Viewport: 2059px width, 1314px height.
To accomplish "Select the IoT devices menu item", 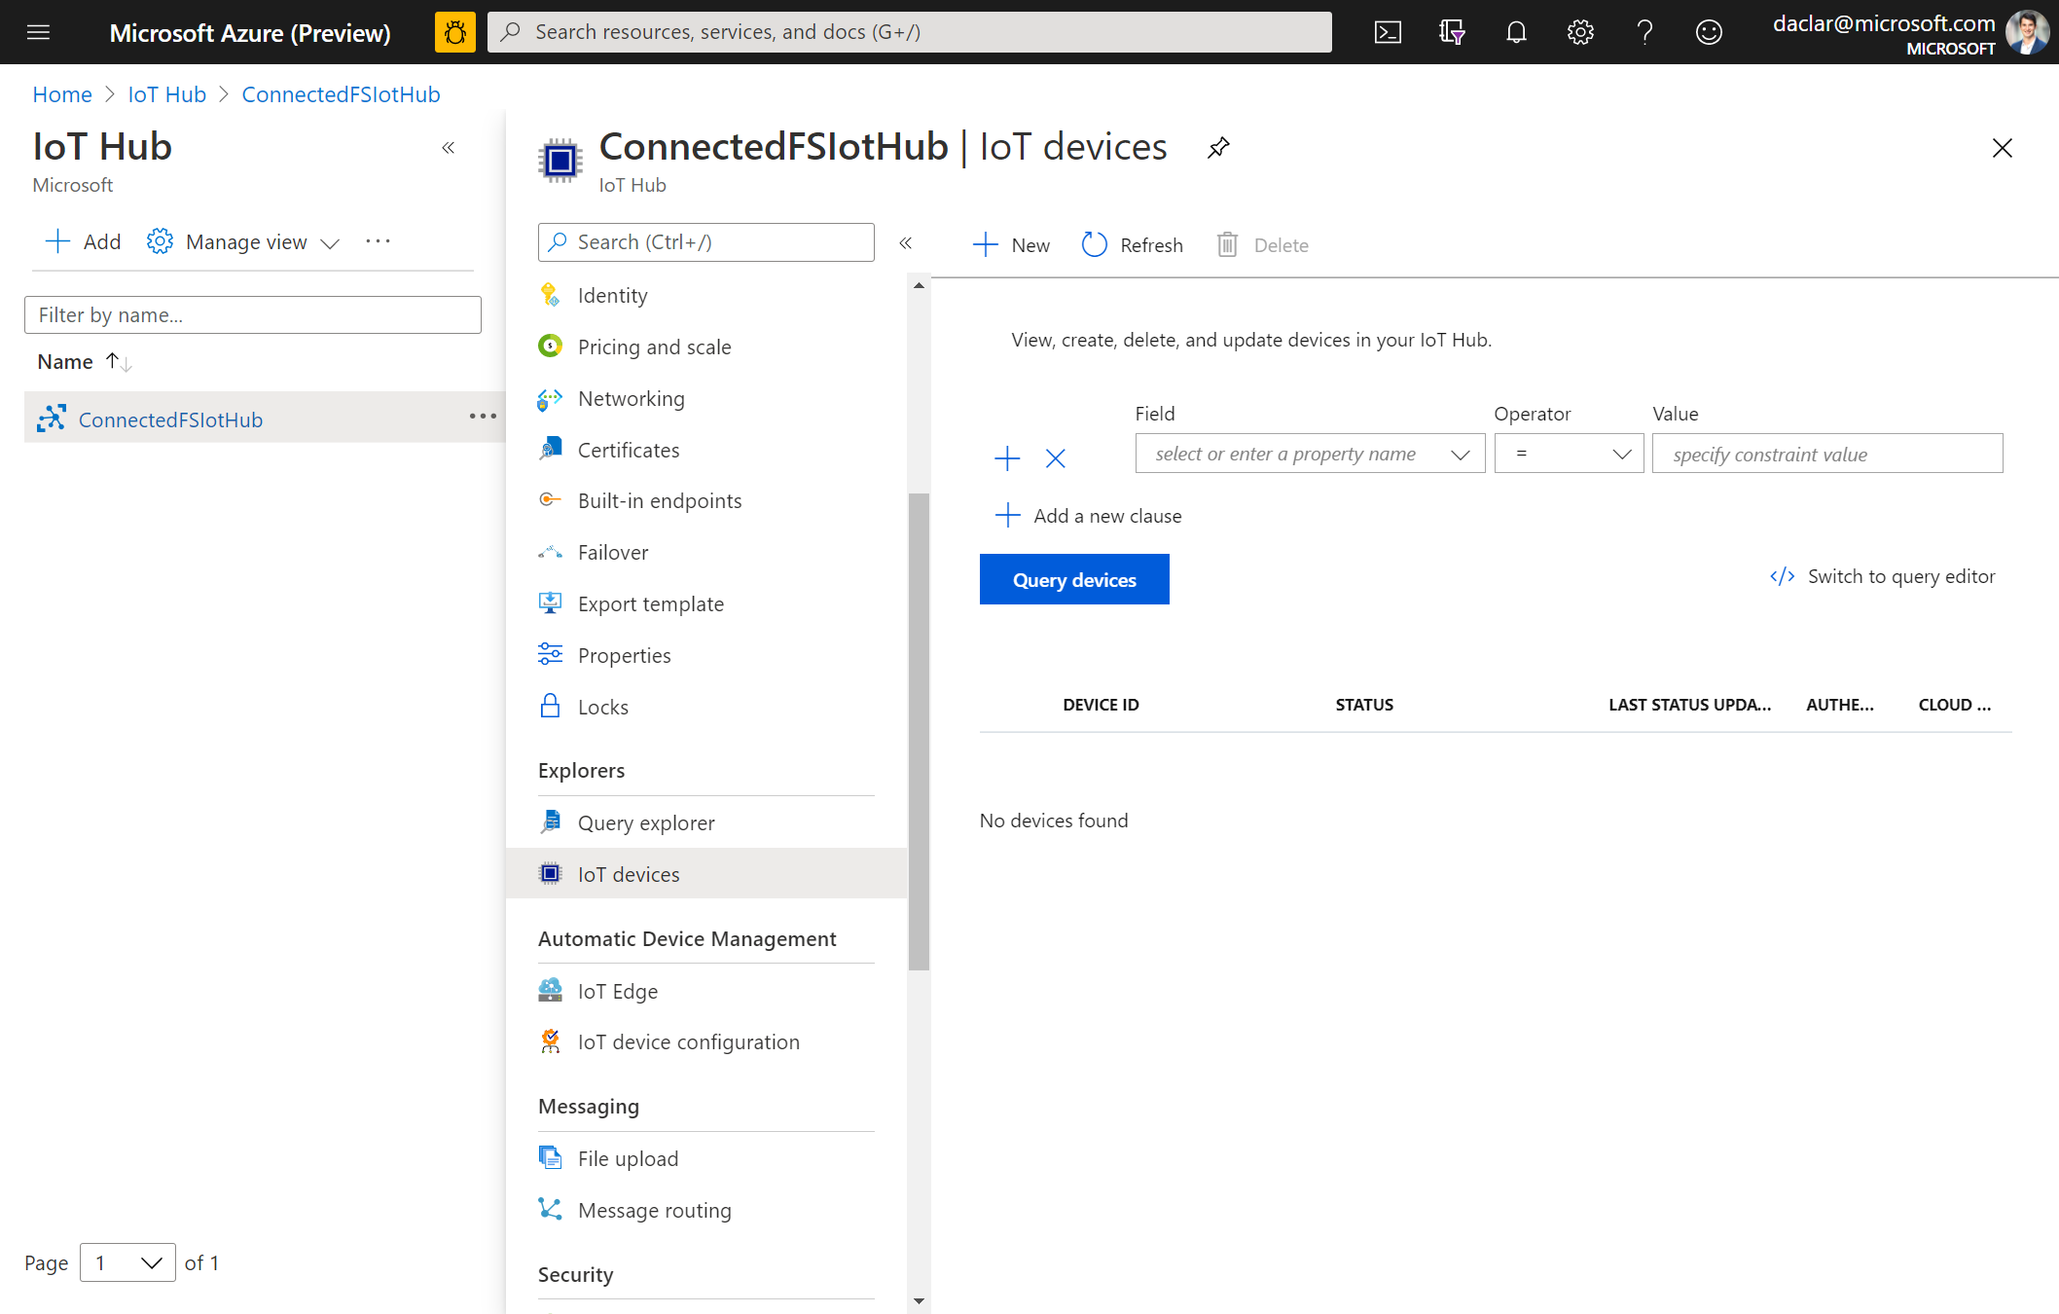I will point(629,872).
